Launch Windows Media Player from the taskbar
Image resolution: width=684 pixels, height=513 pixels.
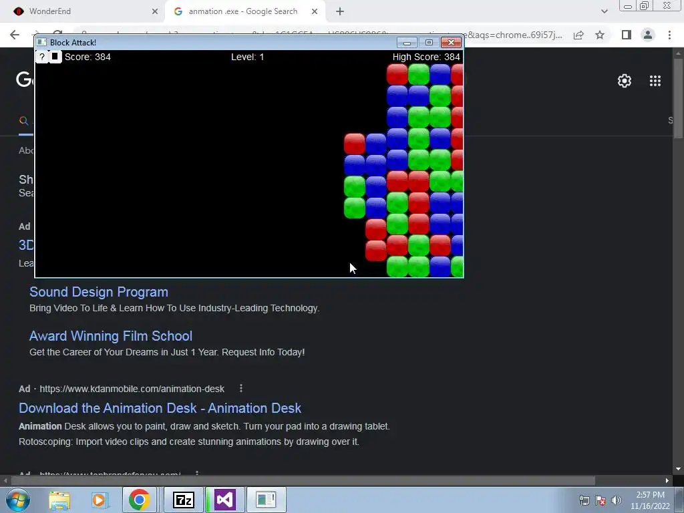tap(99, 500)
